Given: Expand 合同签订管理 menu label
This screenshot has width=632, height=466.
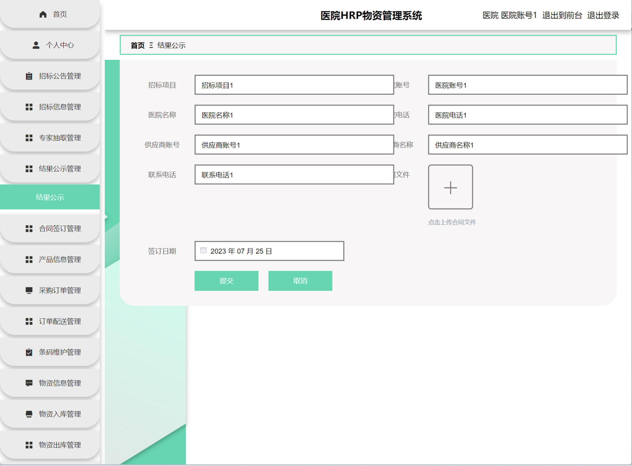Looking at the screenshot, I should [x=60, y=229].
